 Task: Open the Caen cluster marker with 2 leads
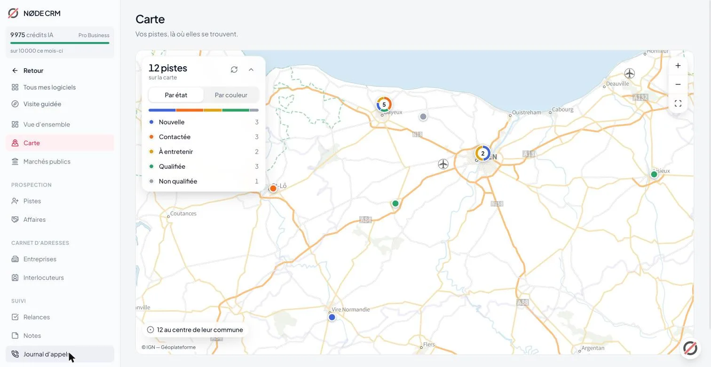(482, 153)
